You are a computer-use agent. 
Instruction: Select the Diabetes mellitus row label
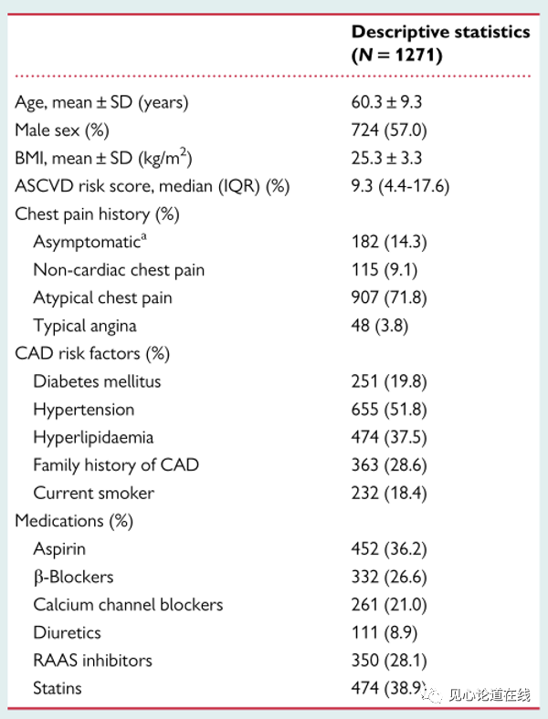coord(97,381)
